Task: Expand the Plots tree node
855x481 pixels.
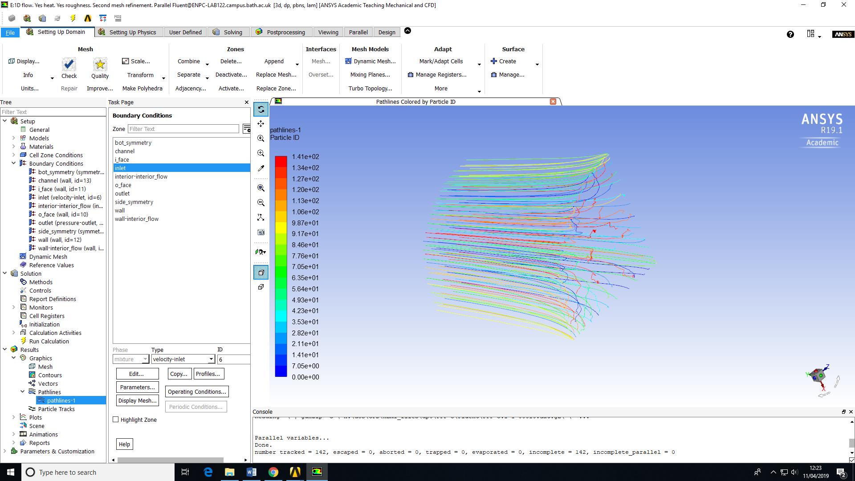Action: [13, 417]
